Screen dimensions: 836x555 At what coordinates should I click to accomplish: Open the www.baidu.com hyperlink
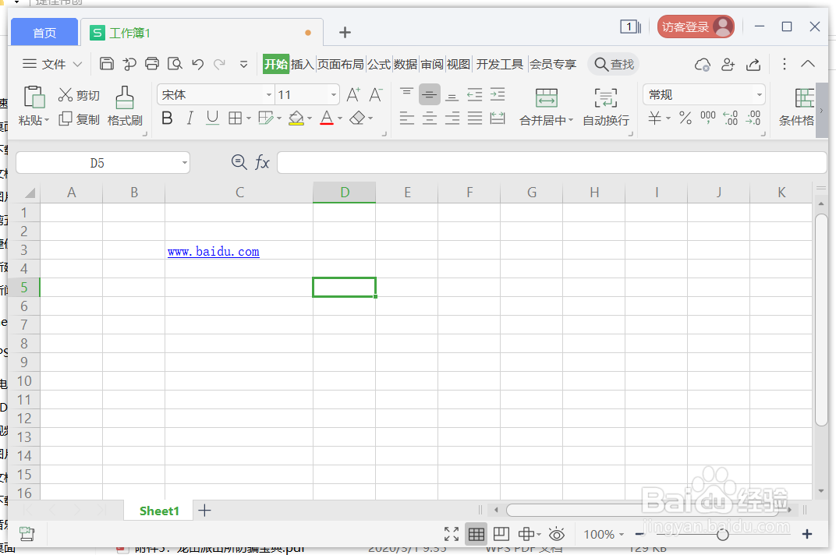click(213, 252)
